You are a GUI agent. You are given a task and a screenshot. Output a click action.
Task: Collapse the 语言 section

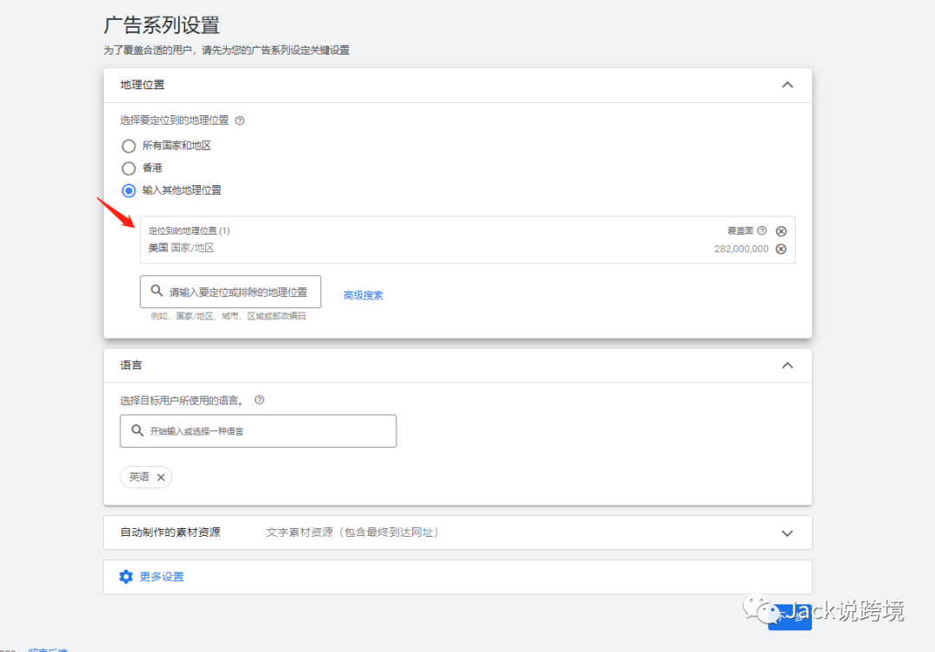click(x=787, y=365)
